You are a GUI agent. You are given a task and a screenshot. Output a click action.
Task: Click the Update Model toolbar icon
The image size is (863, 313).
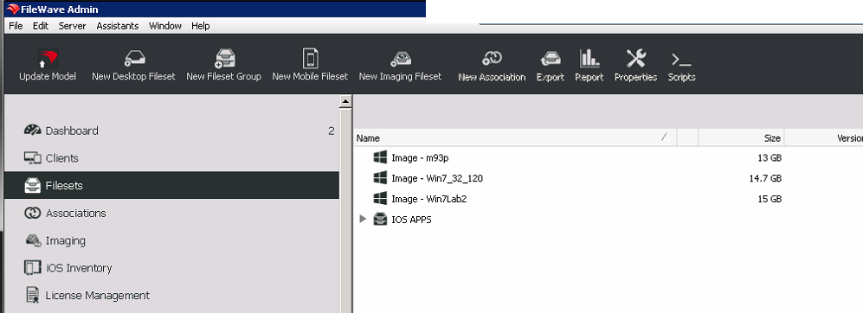coord(48,59)
